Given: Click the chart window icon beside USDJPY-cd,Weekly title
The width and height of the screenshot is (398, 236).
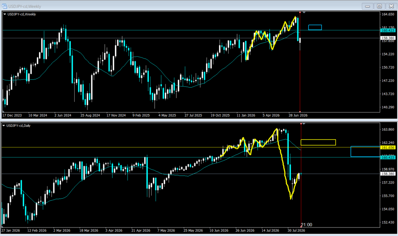Looking at the screenshot, I should pos(4,6).
